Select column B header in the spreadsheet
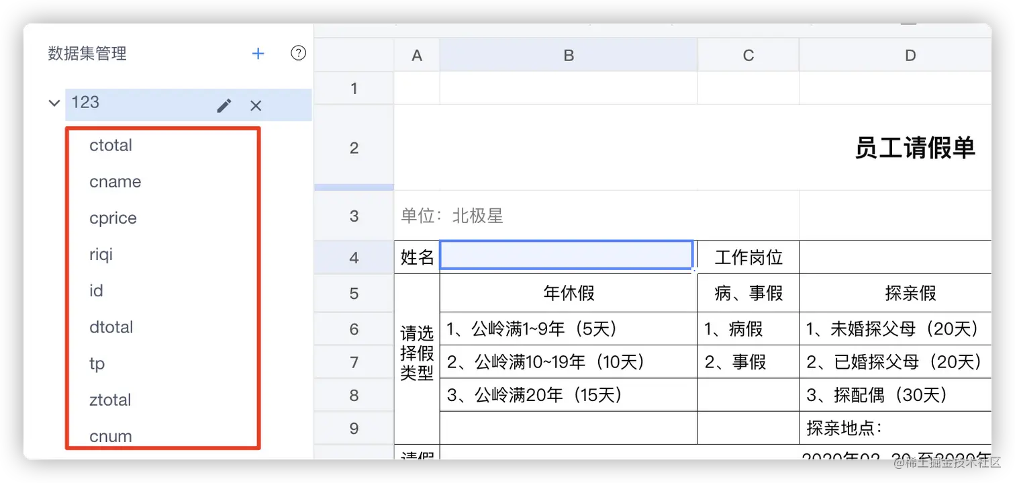This screenshot has height=483, width=1015. [568, 54]
